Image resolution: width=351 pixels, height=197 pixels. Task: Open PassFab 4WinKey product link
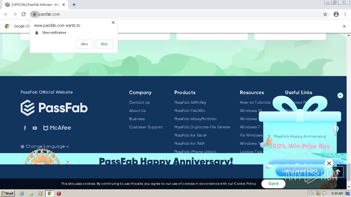pyautogui.click(x=190, y=102)
